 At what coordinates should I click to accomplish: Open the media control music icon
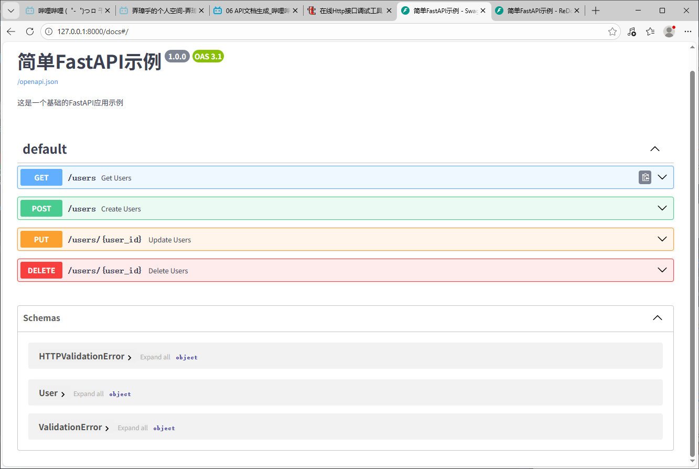click(x=632, y=31)
